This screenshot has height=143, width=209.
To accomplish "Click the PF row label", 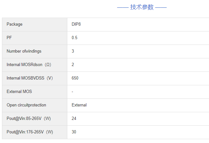I will click(x=9, y=38).
